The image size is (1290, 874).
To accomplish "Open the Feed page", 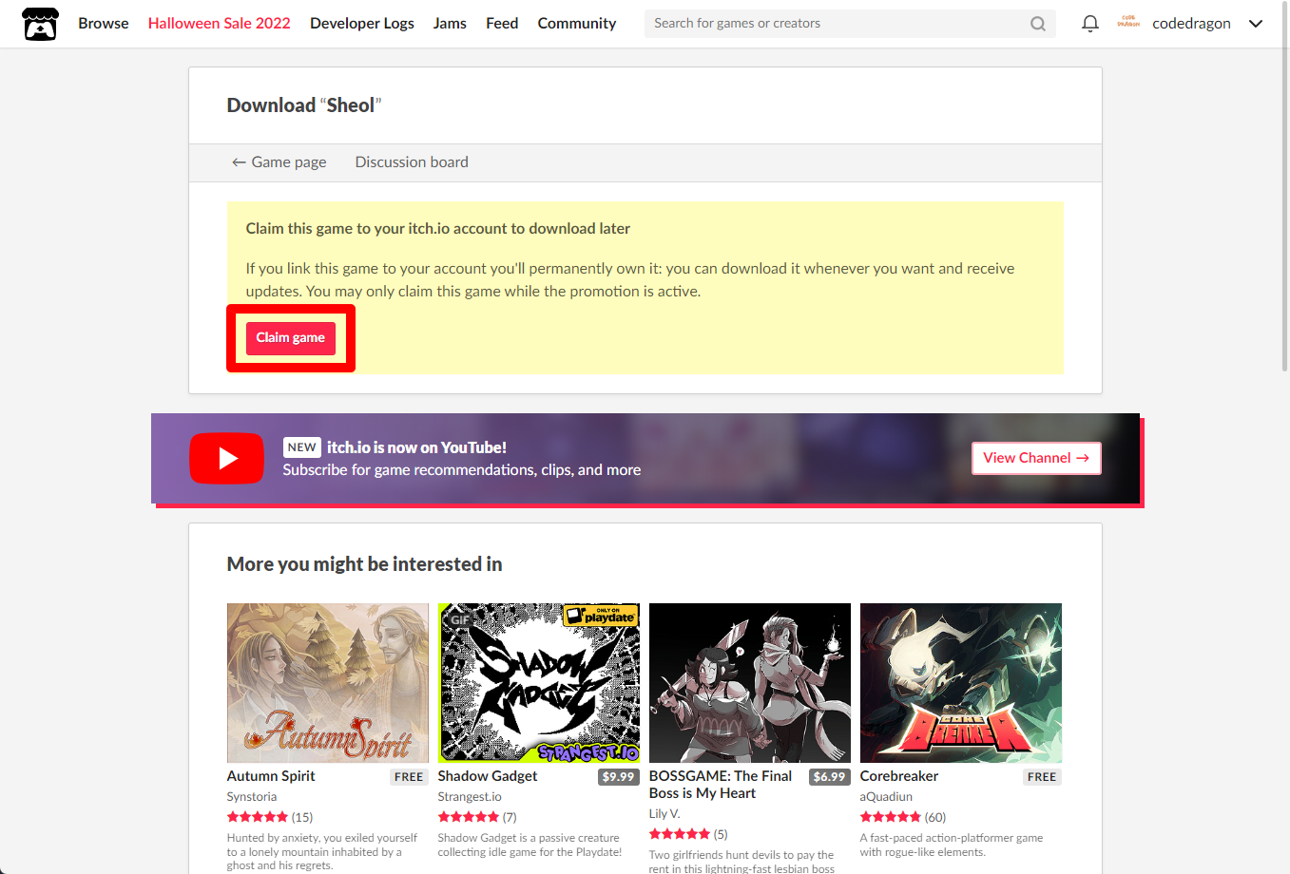I will tap(502, 24).
